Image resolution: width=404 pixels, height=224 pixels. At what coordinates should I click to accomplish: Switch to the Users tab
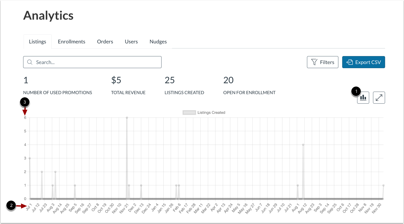131,42
